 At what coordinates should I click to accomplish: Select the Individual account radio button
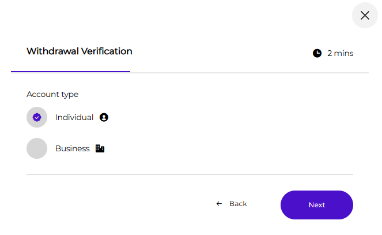pos(37,117)
